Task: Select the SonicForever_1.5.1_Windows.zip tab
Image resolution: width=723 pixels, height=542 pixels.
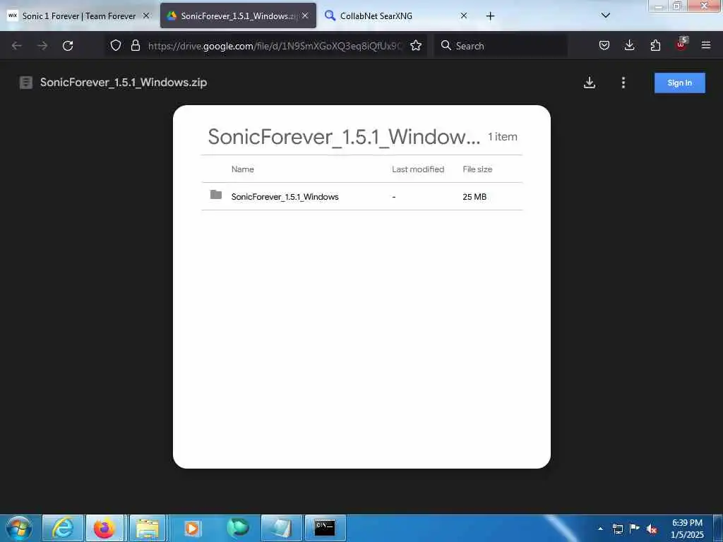Action: pos(239,16)
